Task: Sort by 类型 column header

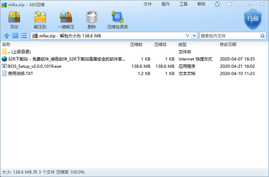Action: 182,44
